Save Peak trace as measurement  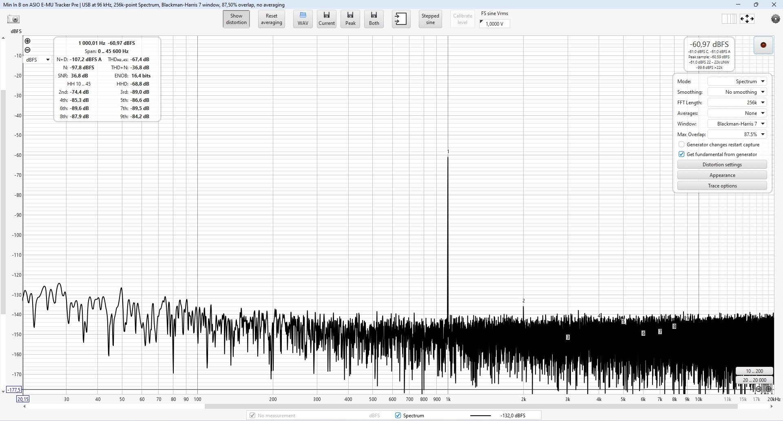350,19
